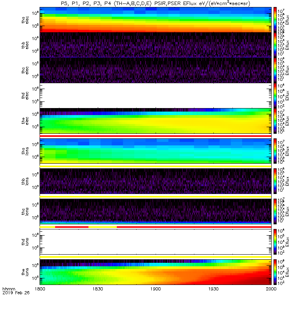291x311 pixels.
Task: Click the thb ions spectrogram panel
Action: (x=156, y=181)
